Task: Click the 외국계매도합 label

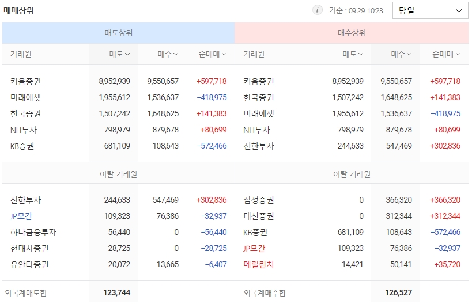Action: click(26, 293)
